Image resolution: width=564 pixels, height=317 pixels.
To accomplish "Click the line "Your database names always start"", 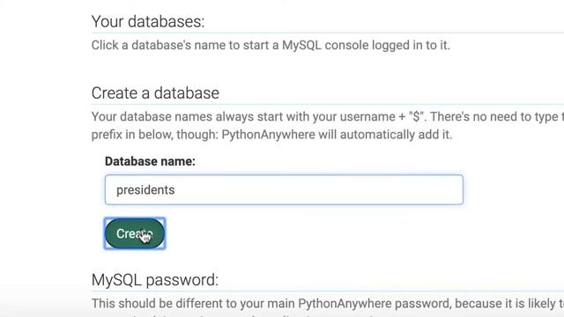I will point(327,117).
